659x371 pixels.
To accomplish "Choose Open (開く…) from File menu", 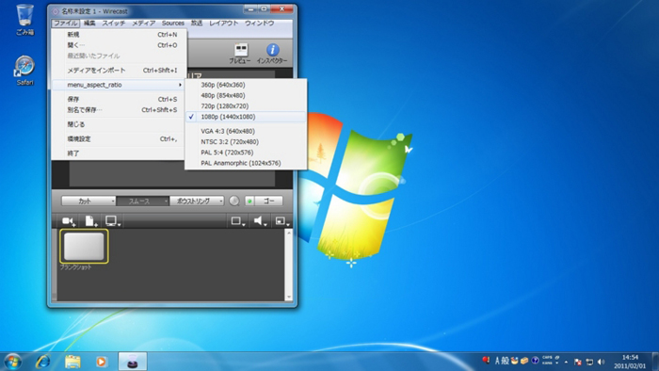I will 118,45.
